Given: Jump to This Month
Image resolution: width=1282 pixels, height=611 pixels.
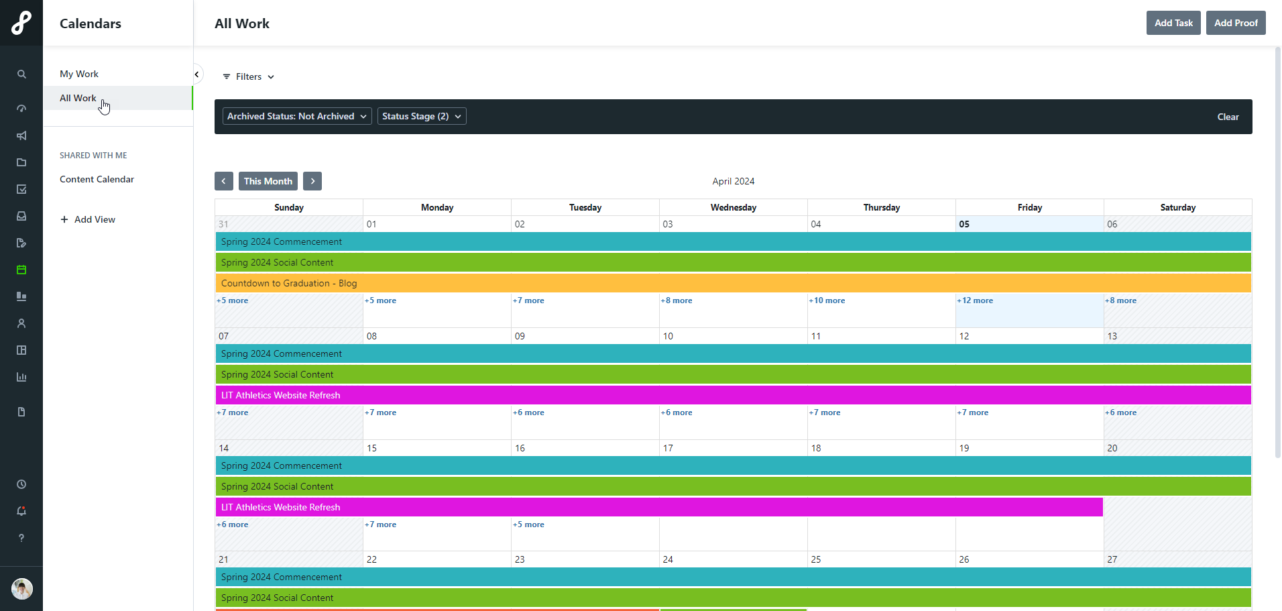Looking at the screenshot, I should (268, 181).
